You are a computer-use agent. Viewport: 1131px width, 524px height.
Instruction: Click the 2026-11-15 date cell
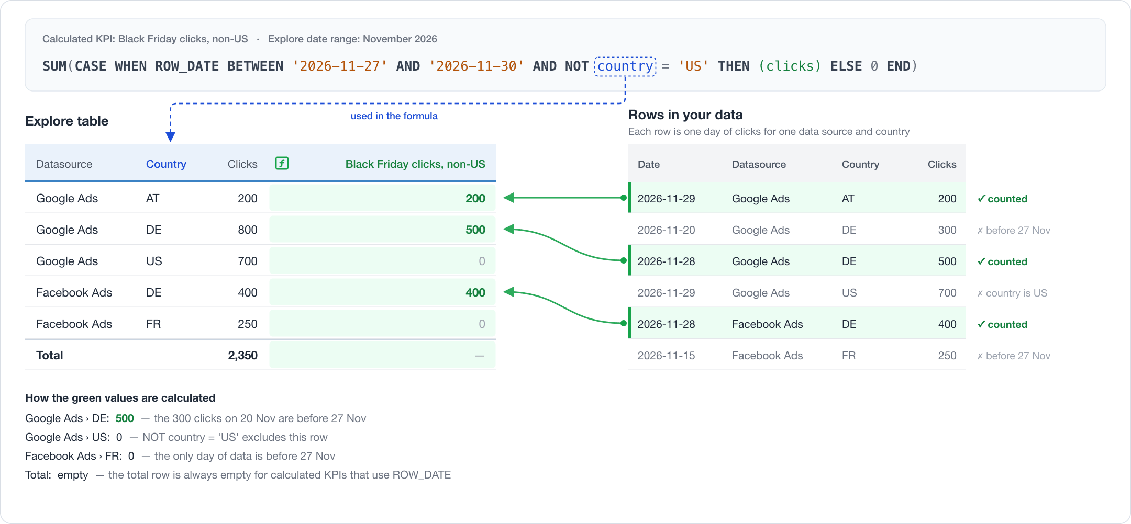click(666, 356)
